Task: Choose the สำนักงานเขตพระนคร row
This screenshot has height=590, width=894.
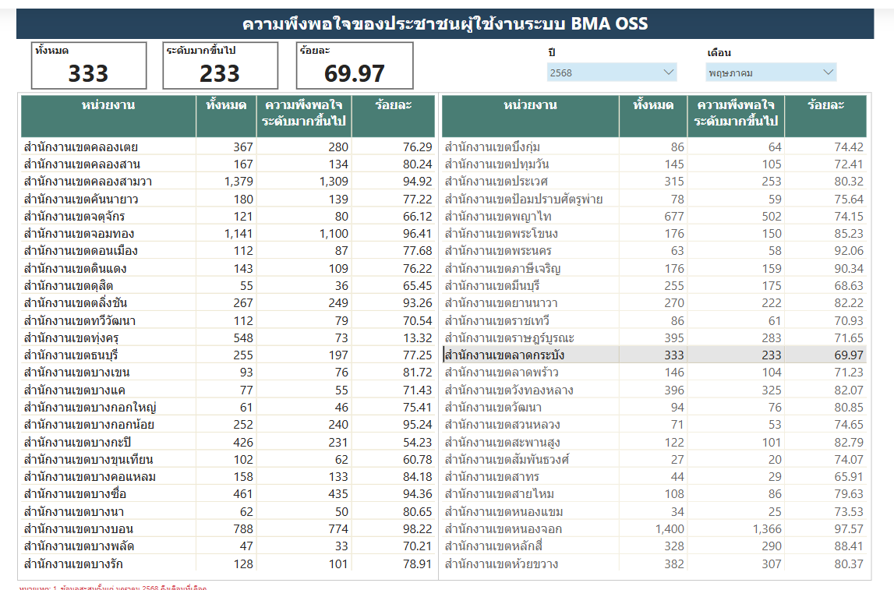Action: (x=655, y=251)
